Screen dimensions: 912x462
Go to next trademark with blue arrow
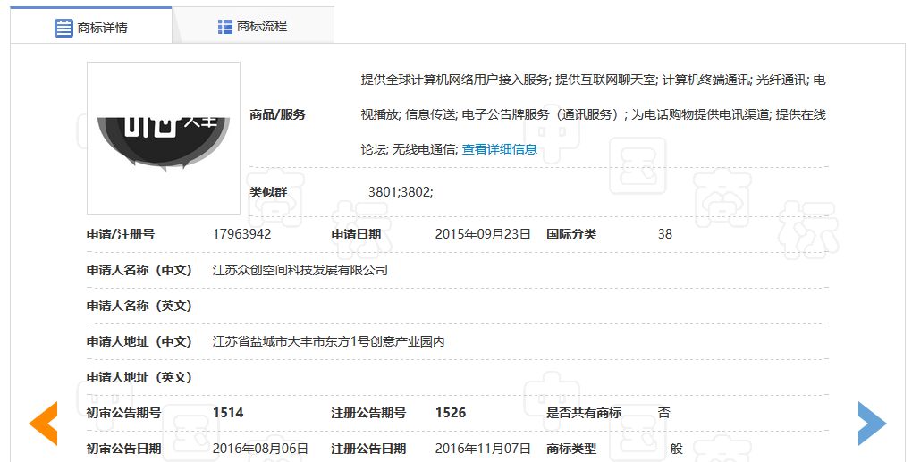coord(872,423)
